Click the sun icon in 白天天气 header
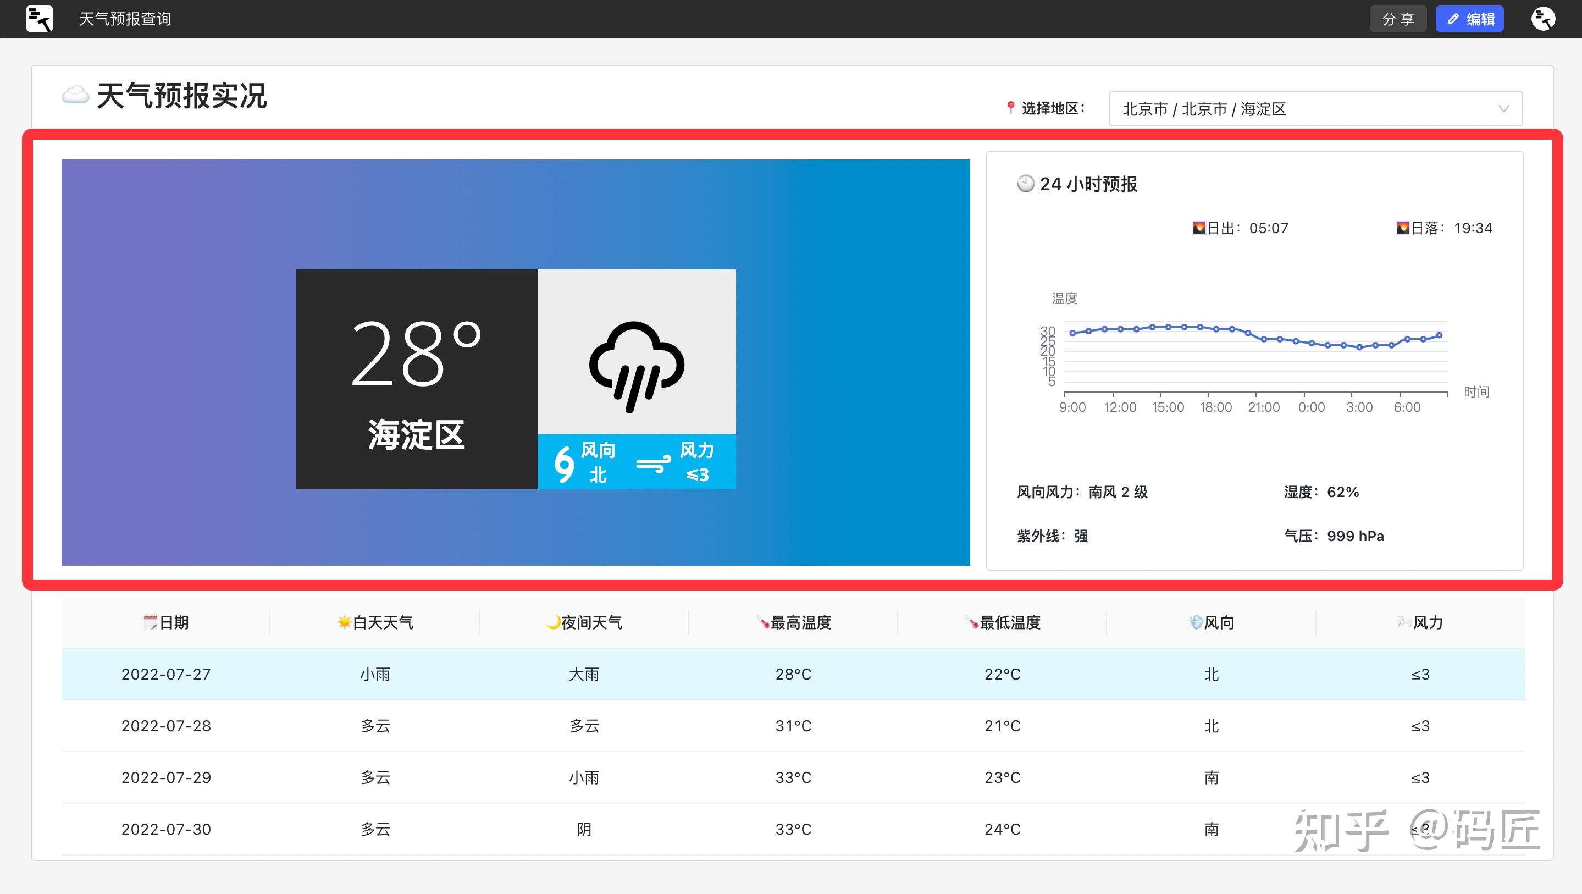Viewport: 1582px width, 894px height. point(344,622)
